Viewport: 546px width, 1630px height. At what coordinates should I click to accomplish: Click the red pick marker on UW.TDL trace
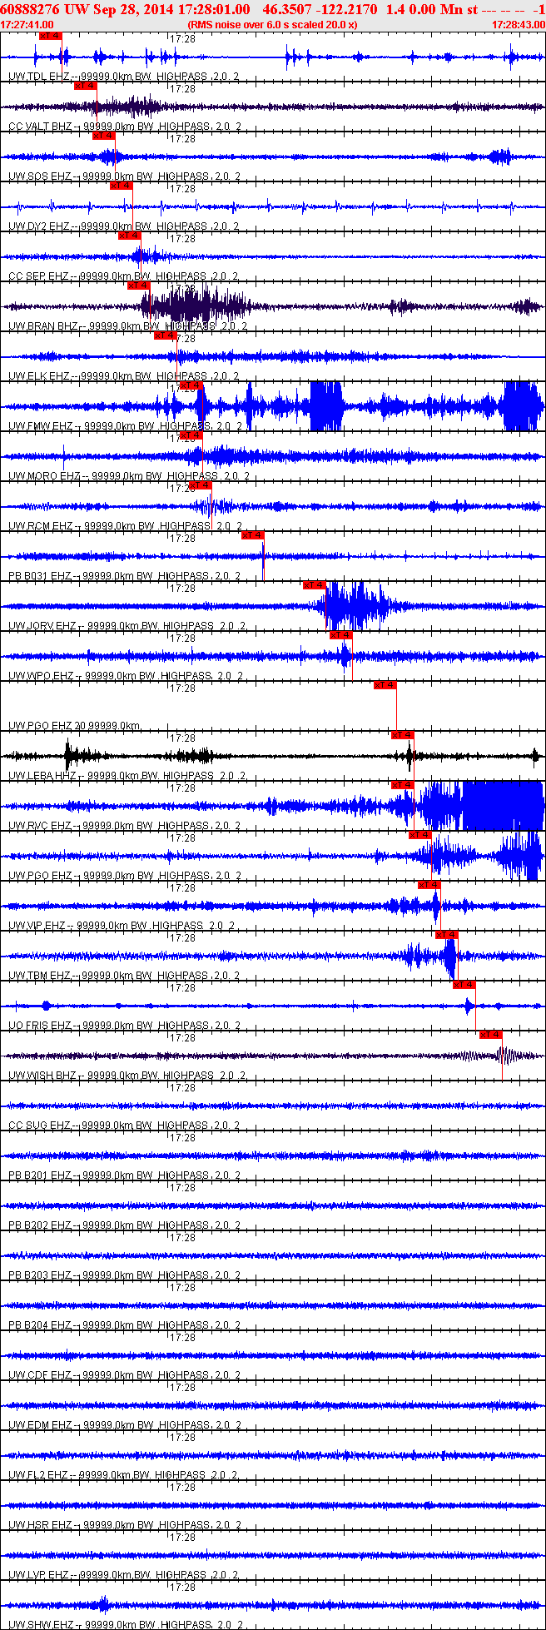[x=51, y=36]
